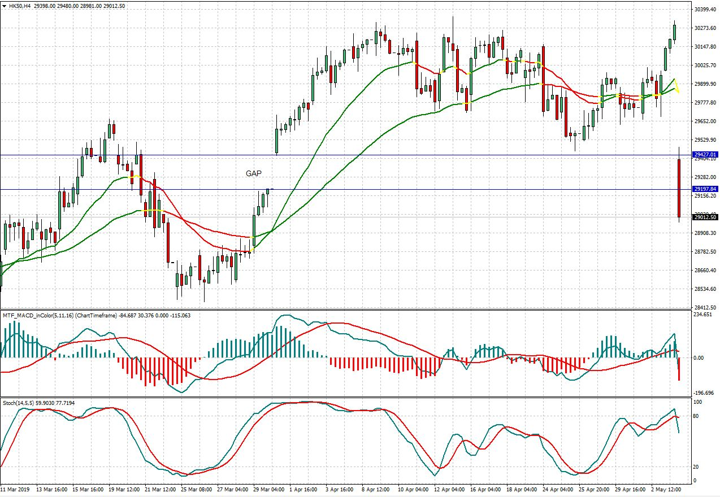Click the 30399.40 value on the price scale
This screenshot has height=497, width=720.
(705, 9)
